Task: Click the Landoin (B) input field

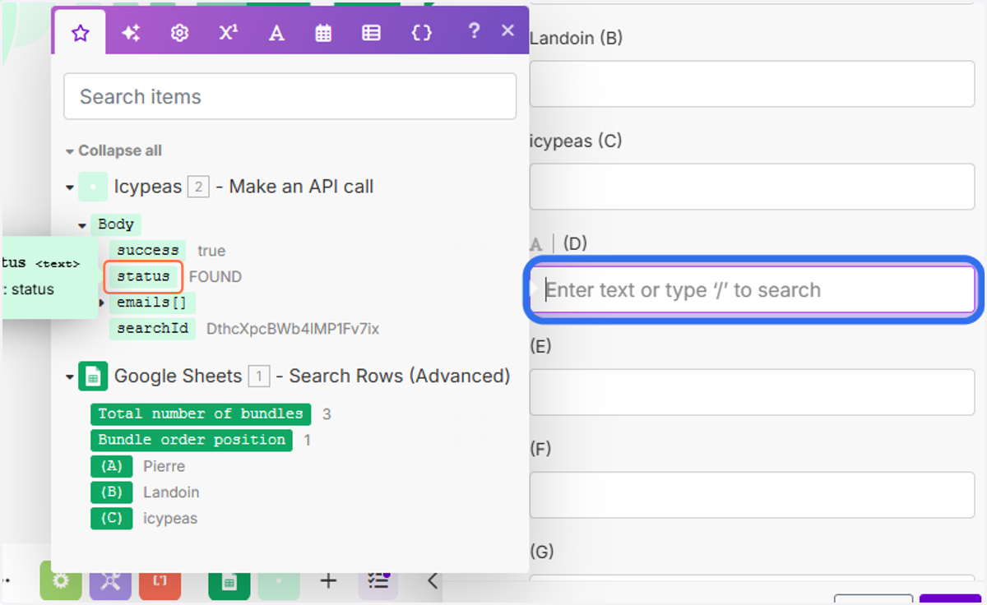Action: [x=752, y=83]
